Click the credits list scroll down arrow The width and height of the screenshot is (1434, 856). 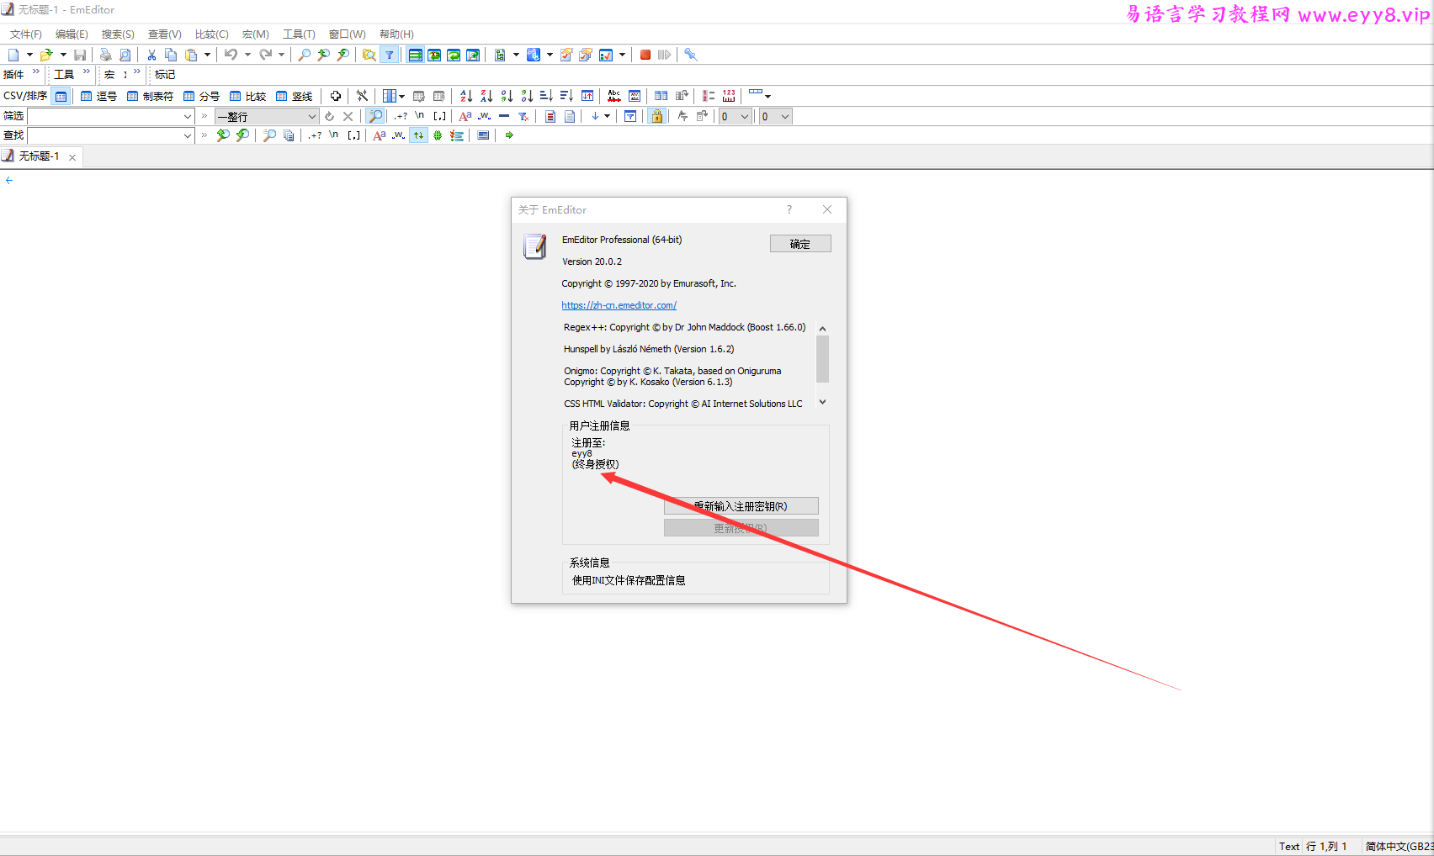point(822,402)
